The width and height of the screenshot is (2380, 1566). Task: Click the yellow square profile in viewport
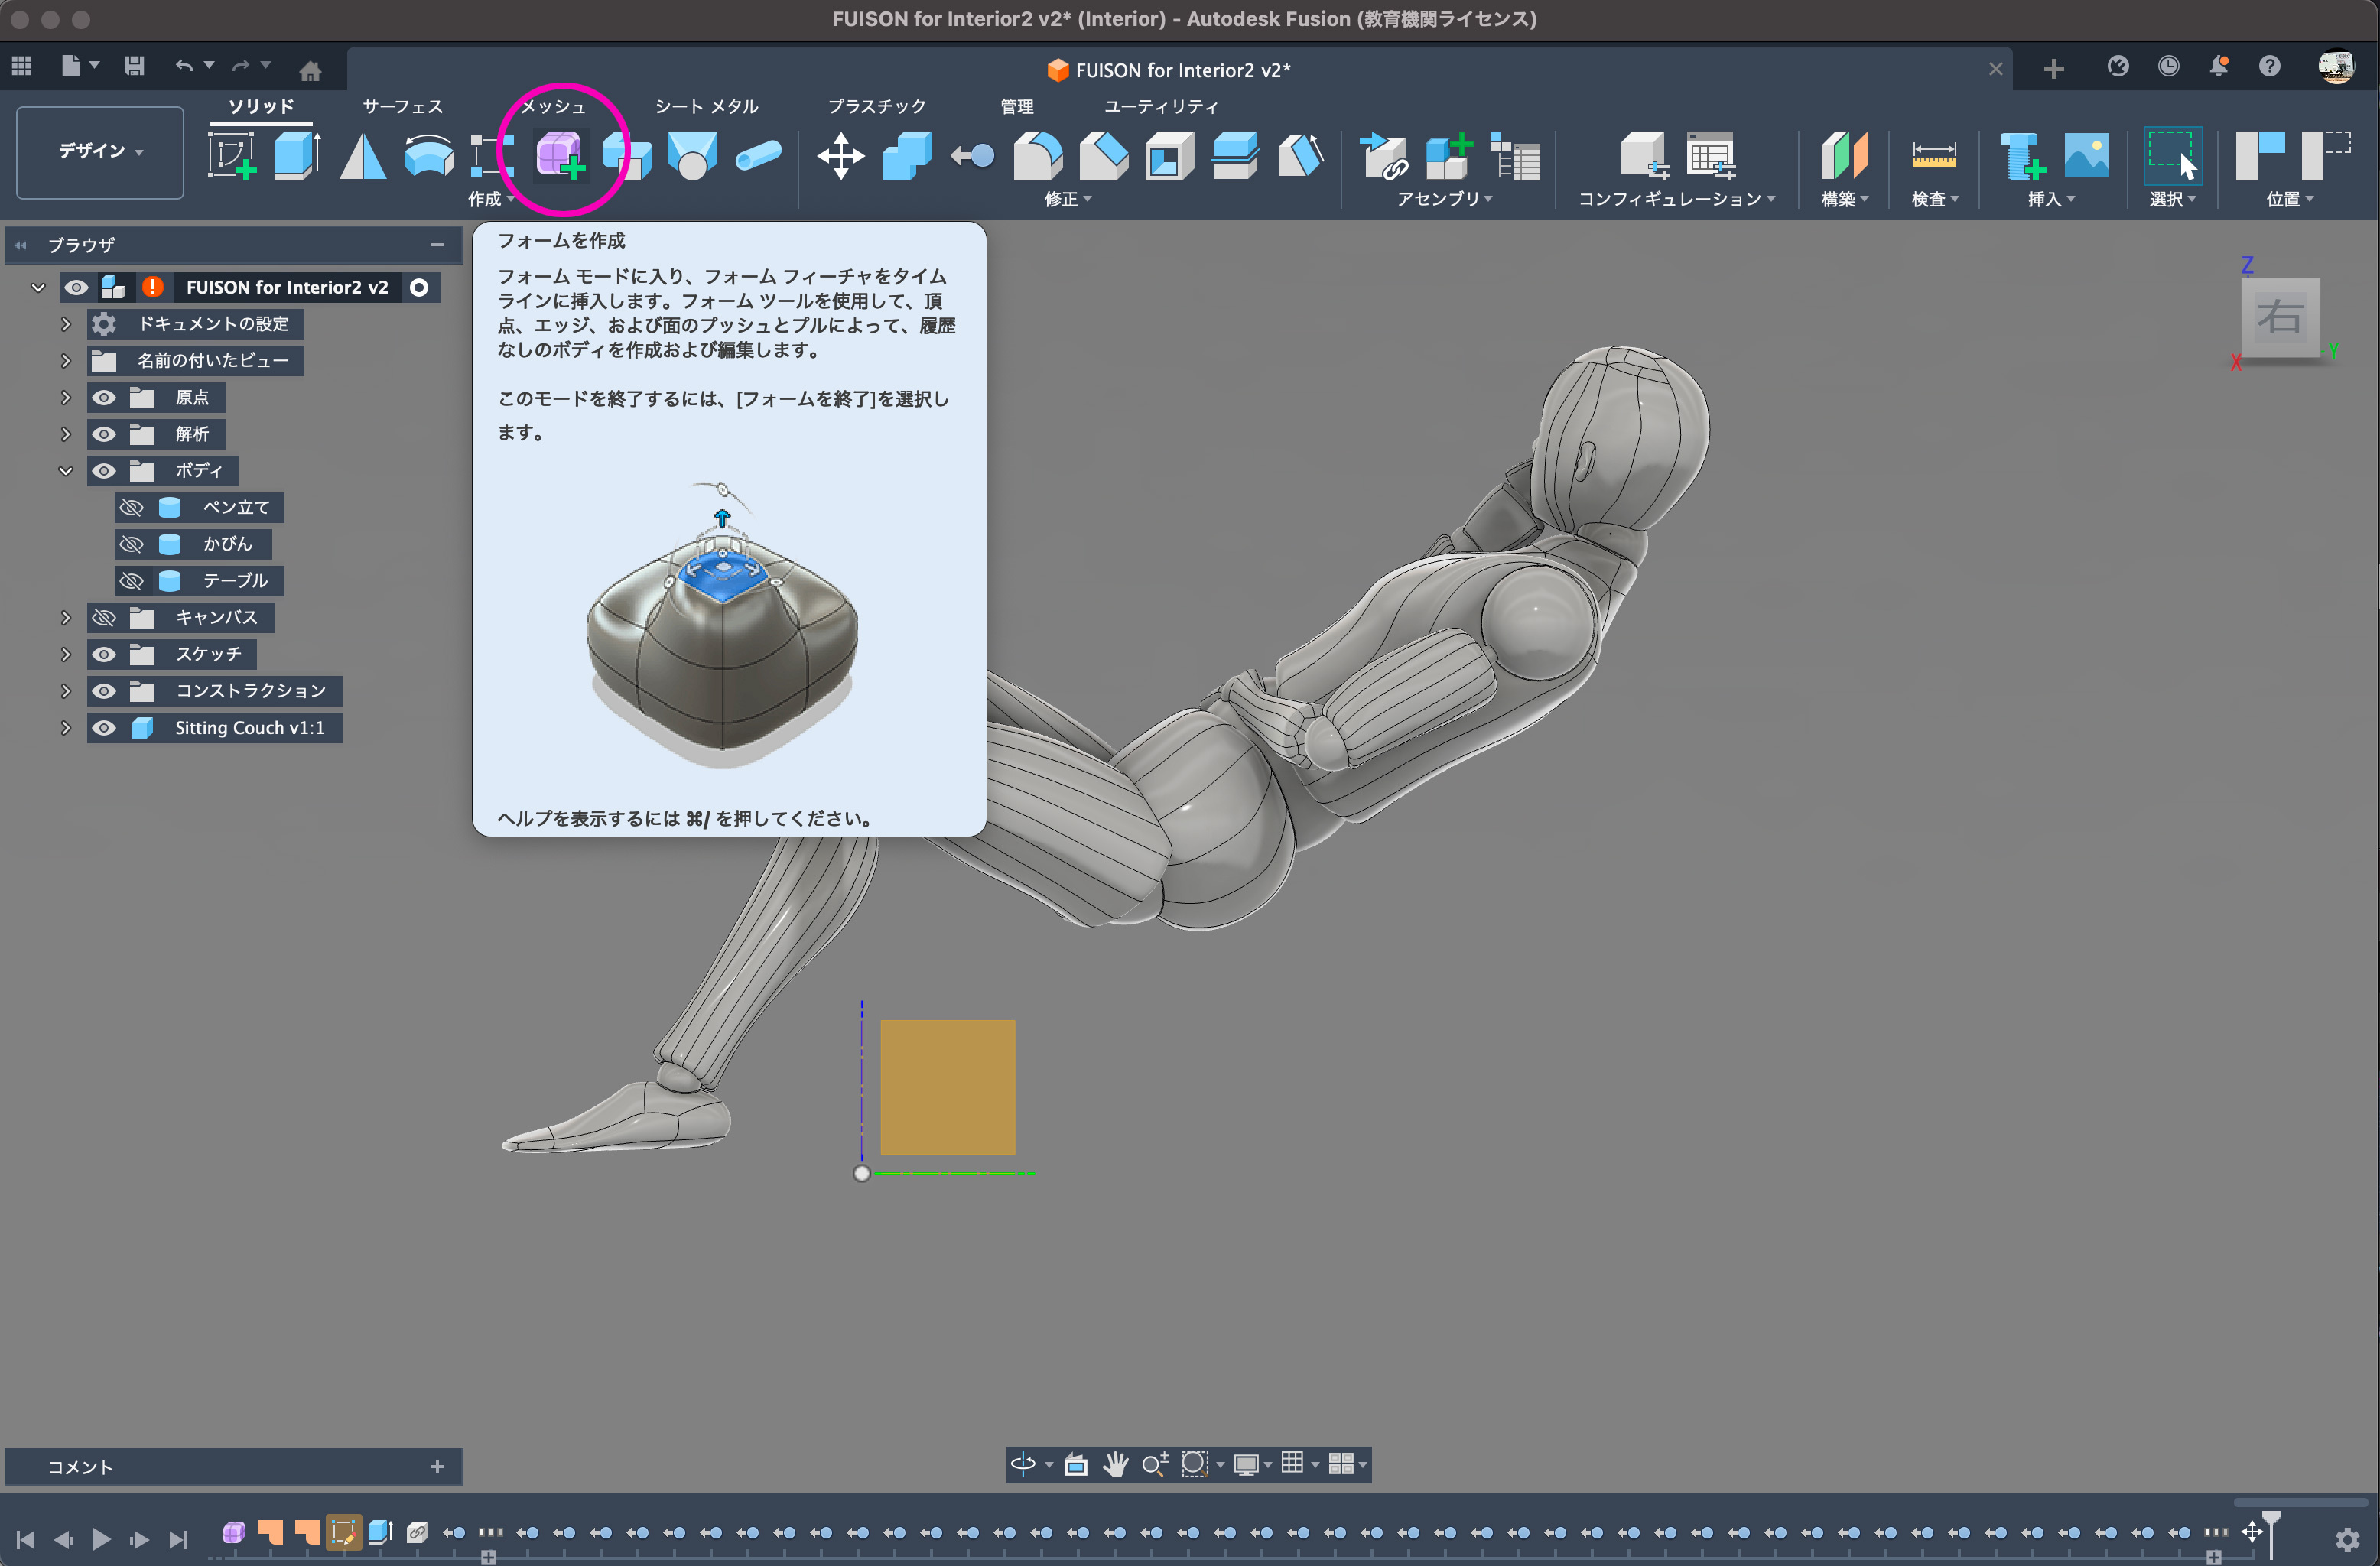pos(947,1086)
